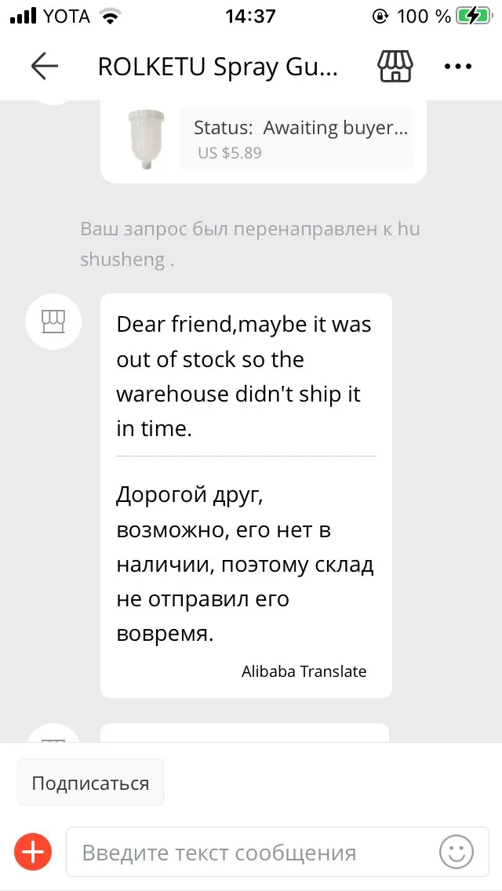Tap the Alibaba Translate label
Image resolution: width=502 pixels, height=891 pixels.
click(x=304, y=671)
